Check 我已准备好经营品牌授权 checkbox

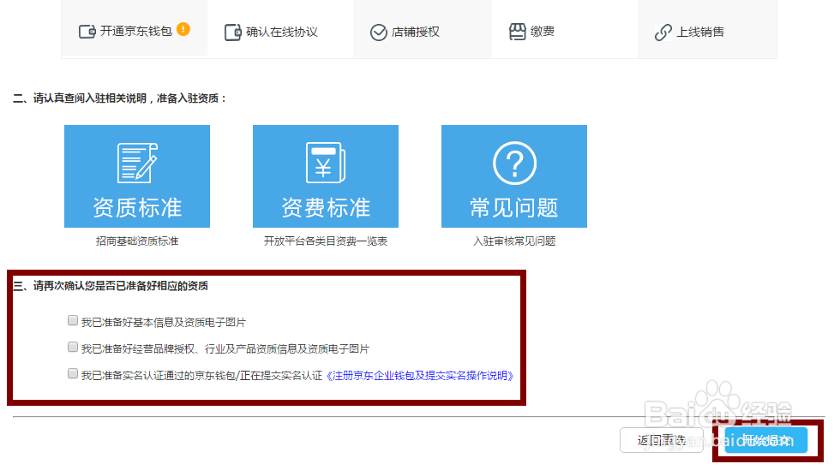(73, 348)
